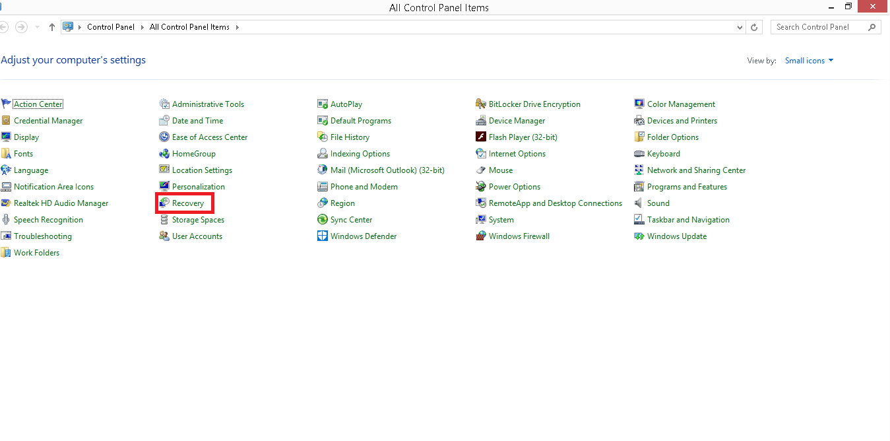Screen dimensions: 890x441
Task: Click the All Control Panel Items breadcrumb
Action: click(189, 27)
